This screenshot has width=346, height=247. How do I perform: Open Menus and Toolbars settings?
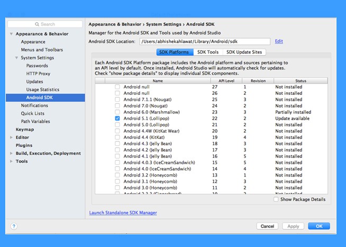pyautogui.click(x=42, y=50)
